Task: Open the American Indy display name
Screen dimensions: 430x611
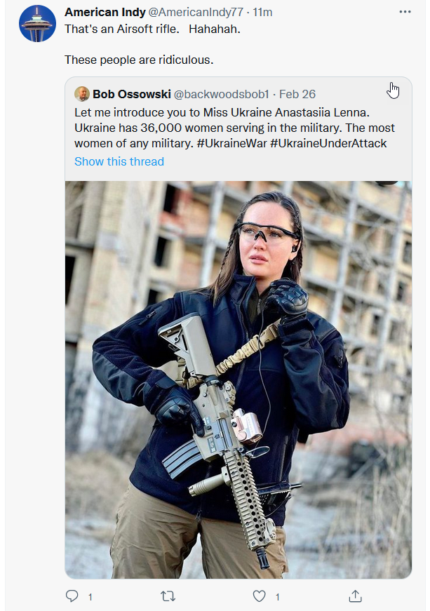Action: 105,12
